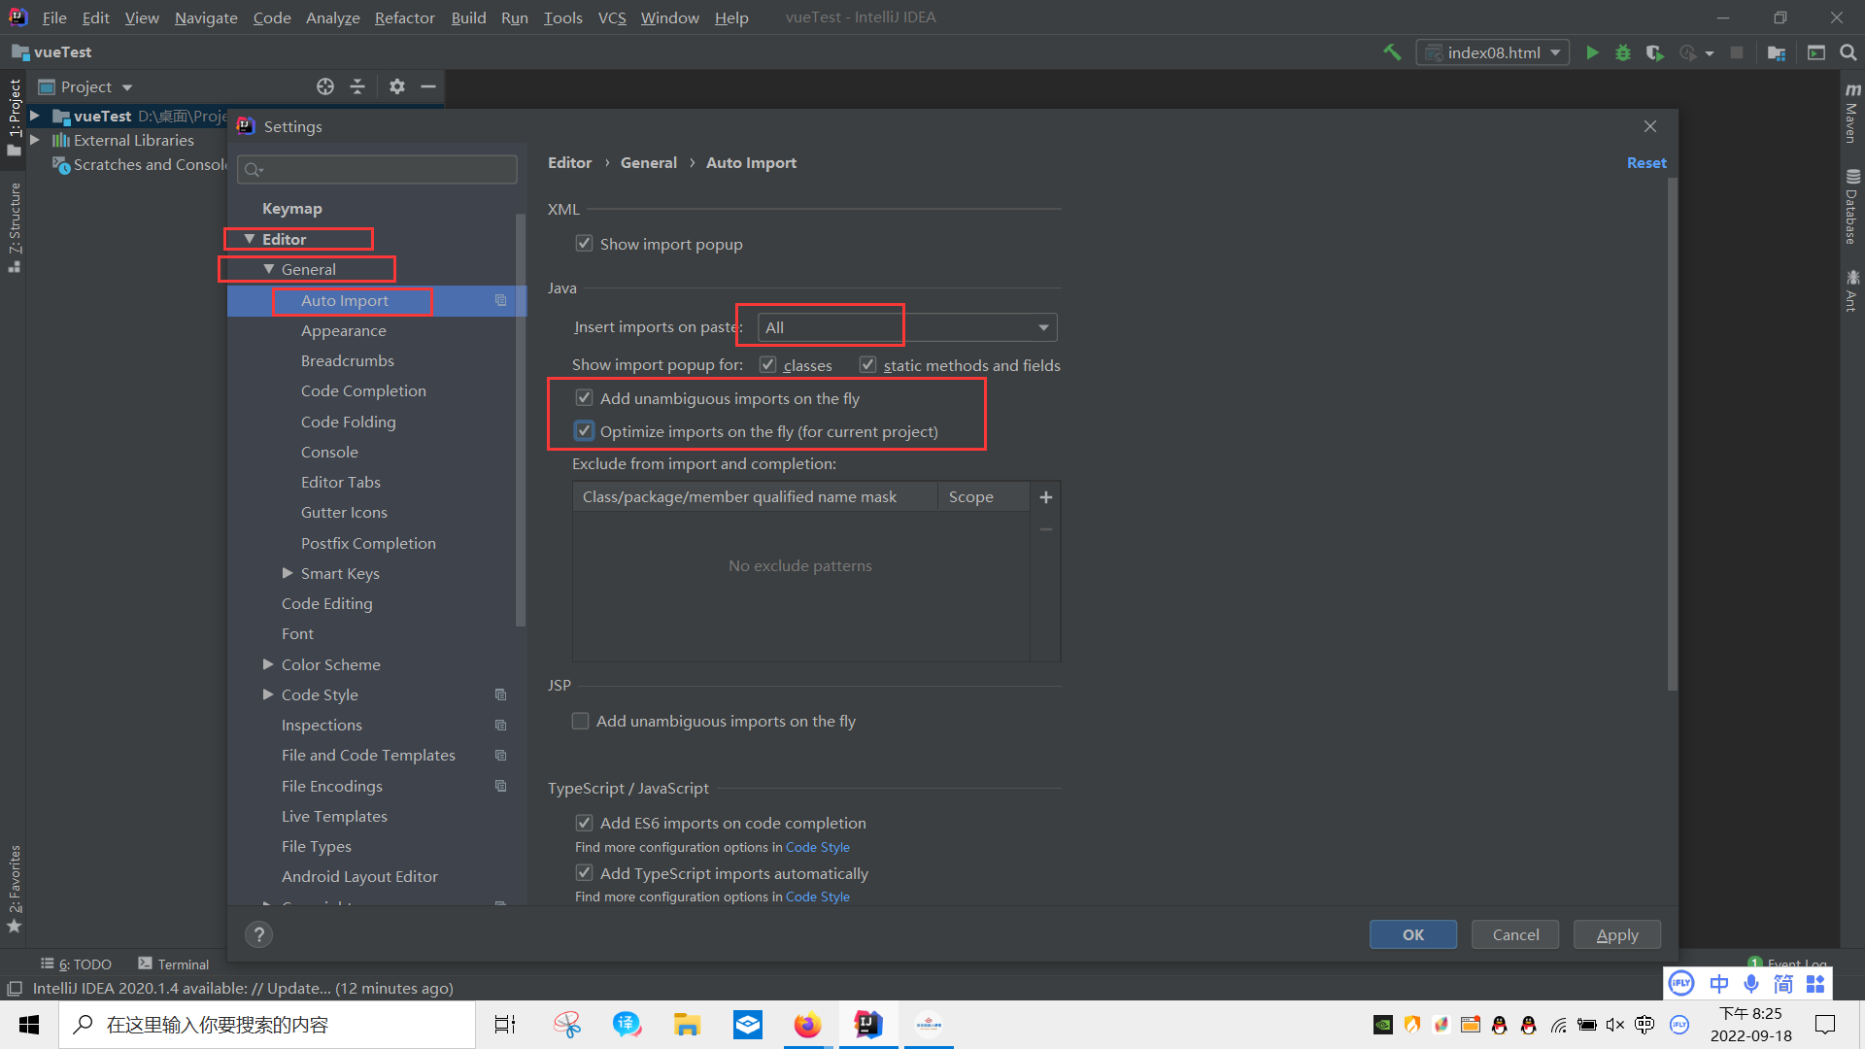Click the Apply button
1865x1049 pixels.
click(1616, 934)
